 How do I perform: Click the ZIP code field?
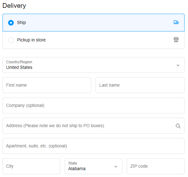[156, 166]
